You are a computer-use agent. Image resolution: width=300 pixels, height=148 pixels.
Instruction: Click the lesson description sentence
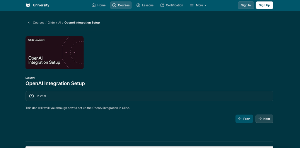[78, 108]
